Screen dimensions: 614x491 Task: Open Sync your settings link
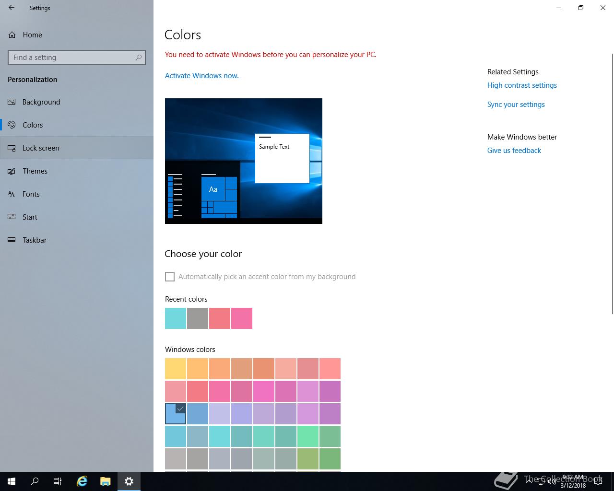click(x=516, y=105)
